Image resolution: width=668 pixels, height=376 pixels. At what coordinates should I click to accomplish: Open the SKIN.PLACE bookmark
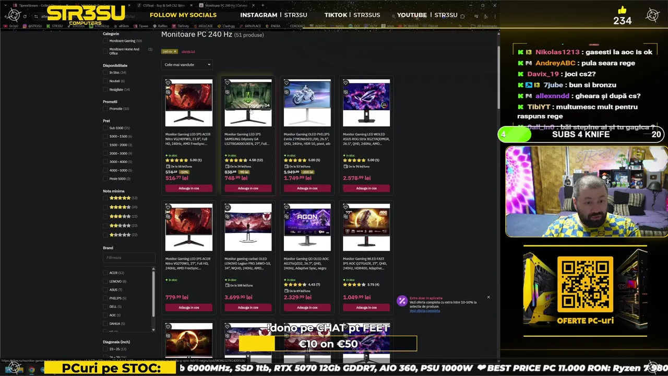pos(252,26)
